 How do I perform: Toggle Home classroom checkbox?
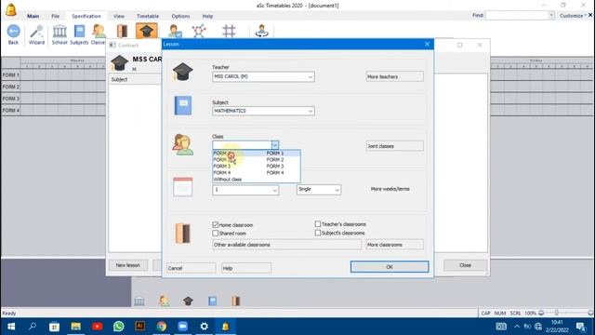(215, 225)
